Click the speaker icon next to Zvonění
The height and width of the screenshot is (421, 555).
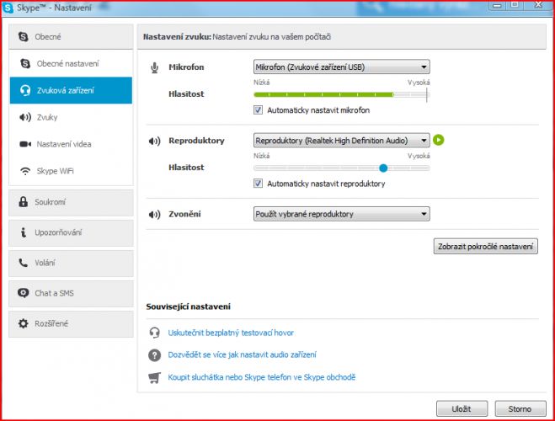coord(154,215)
